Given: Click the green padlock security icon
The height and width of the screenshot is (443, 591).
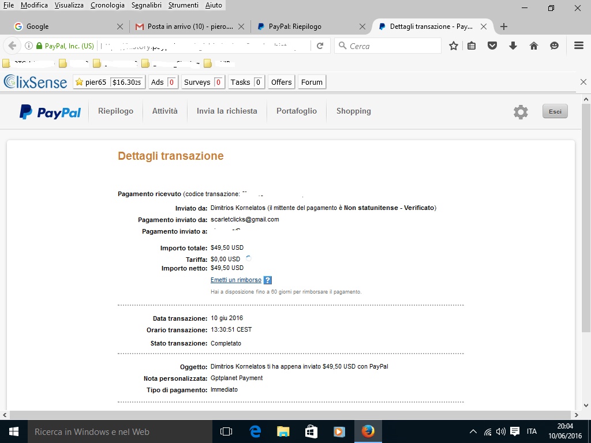Looking at the screenshot, I should click(39, 46).
